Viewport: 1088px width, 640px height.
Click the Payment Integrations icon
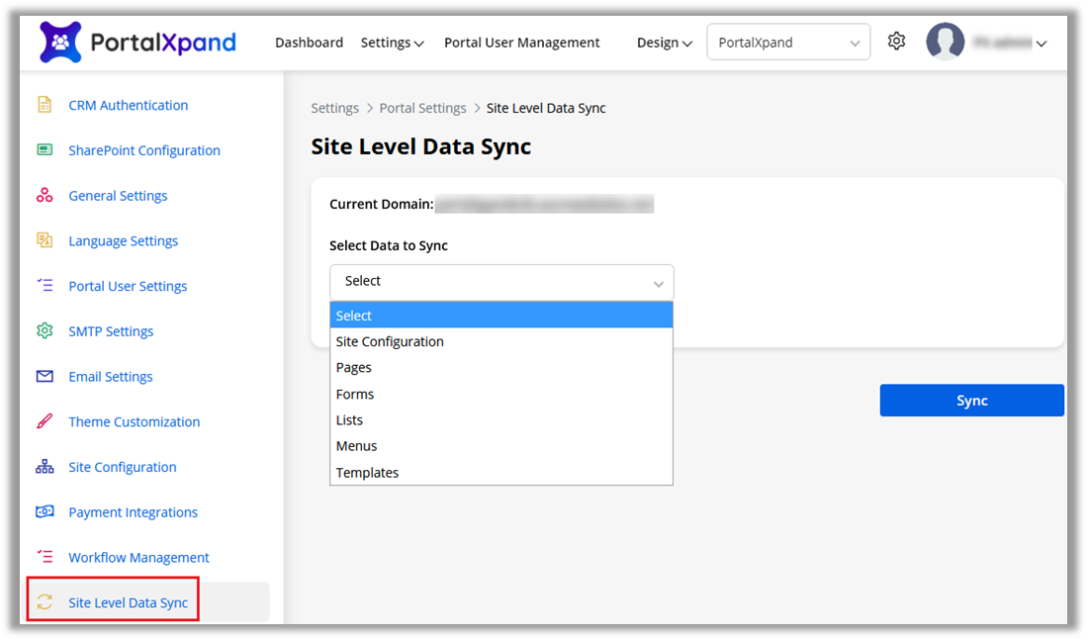(45, 512)
